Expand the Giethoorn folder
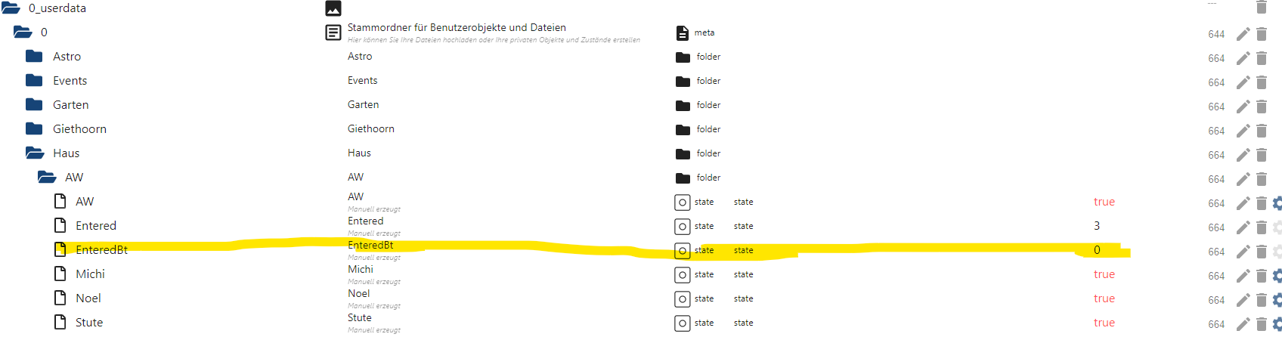 click(x=34, y=129)
